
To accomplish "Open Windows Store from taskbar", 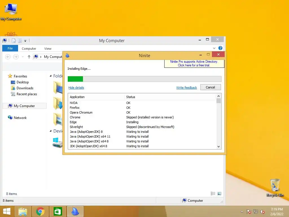I will 58,211.
